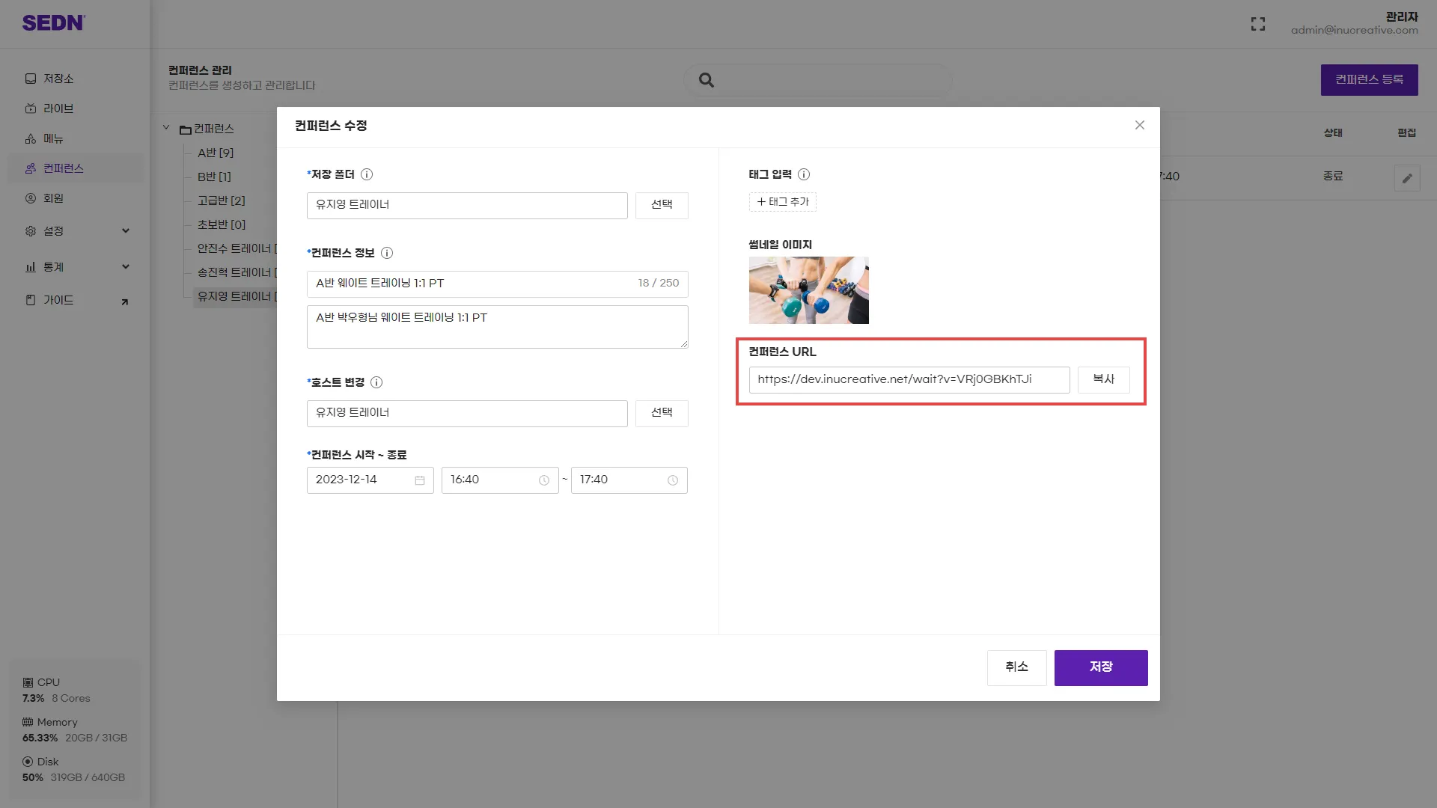Screen dimensions: 1437x808
Task: Collapse the 컨퍼런스 folder tree arrow
Action: [x=166, y=128]
